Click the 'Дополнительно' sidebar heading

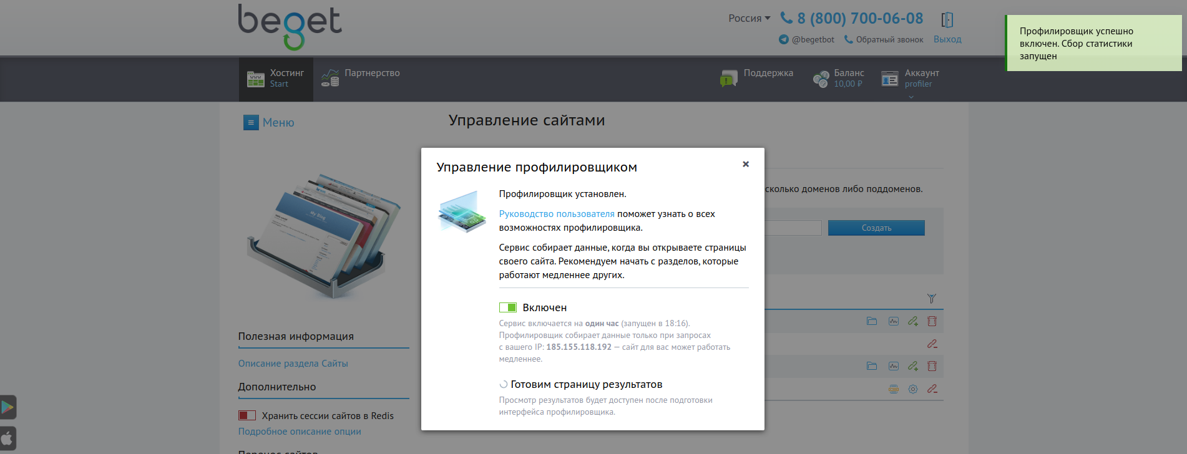point(277,387)
